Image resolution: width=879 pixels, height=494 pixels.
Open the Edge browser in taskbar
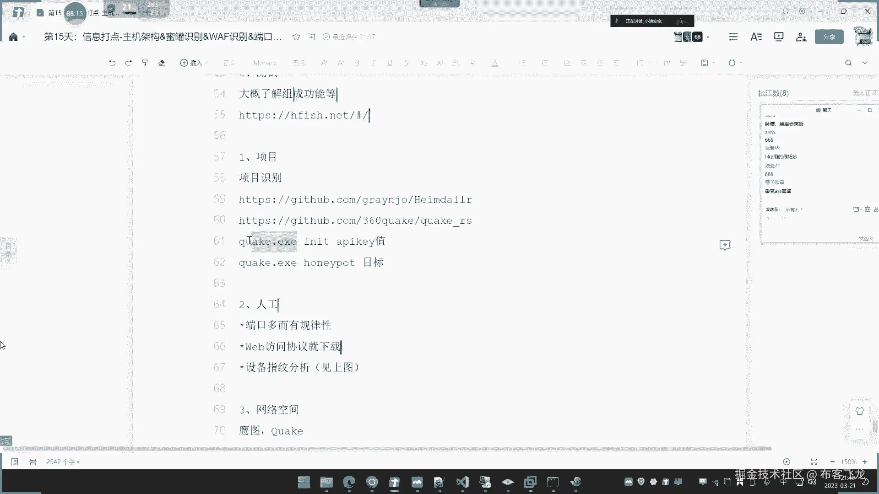pos(349,482)
